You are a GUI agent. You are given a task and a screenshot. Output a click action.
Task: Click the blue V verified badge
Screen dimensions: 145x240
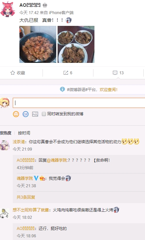click(x=36, y=178)
